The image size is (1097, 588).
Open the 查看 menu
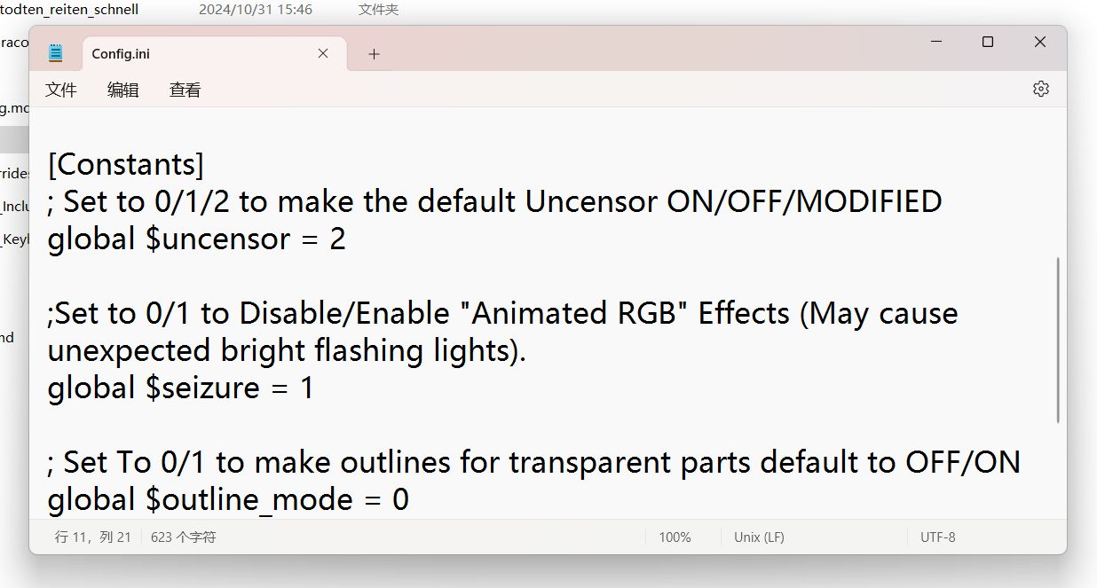click(185, 90)
